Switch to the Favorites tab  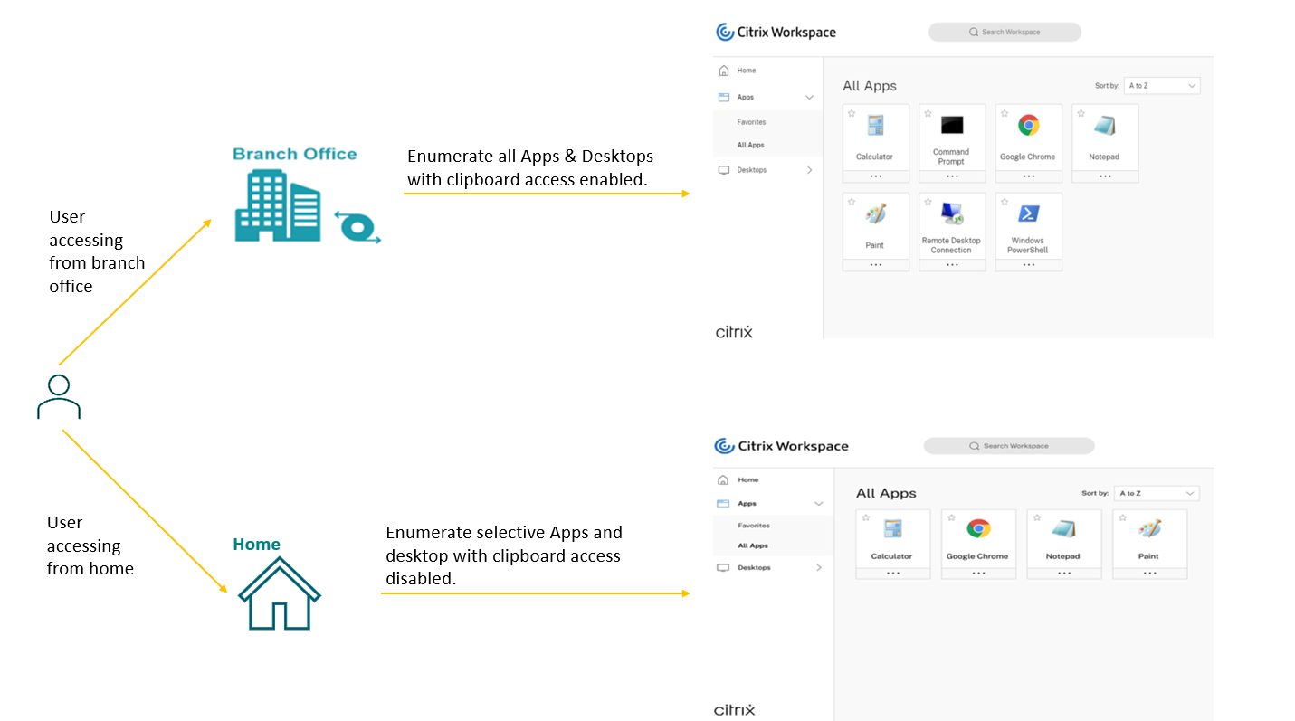click(751, 121)
